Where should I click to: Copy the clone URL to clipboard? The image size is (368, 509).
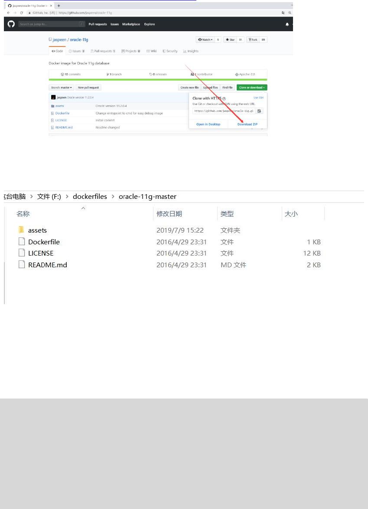coord(259,111)
